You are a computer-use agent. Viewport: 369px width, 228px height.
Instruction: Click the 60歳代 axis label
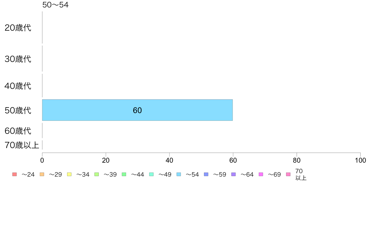coord(18,131)
